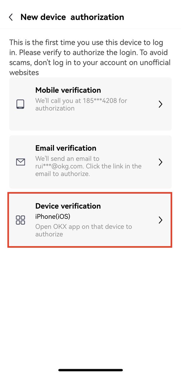Click the New device authorization title
Image resolution: width=181 pixels, height=375 pixels.
pos(72,17)
